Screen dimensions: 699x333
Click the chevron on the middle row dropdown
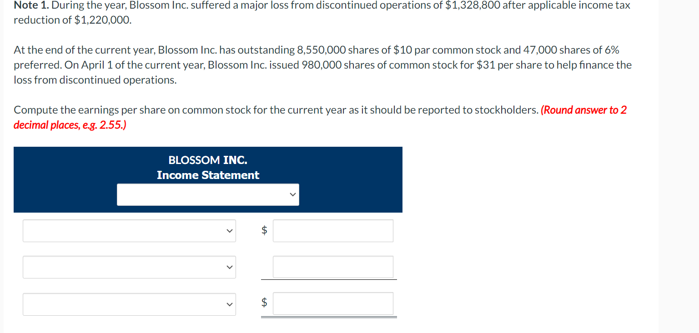(x=229, y=267)
